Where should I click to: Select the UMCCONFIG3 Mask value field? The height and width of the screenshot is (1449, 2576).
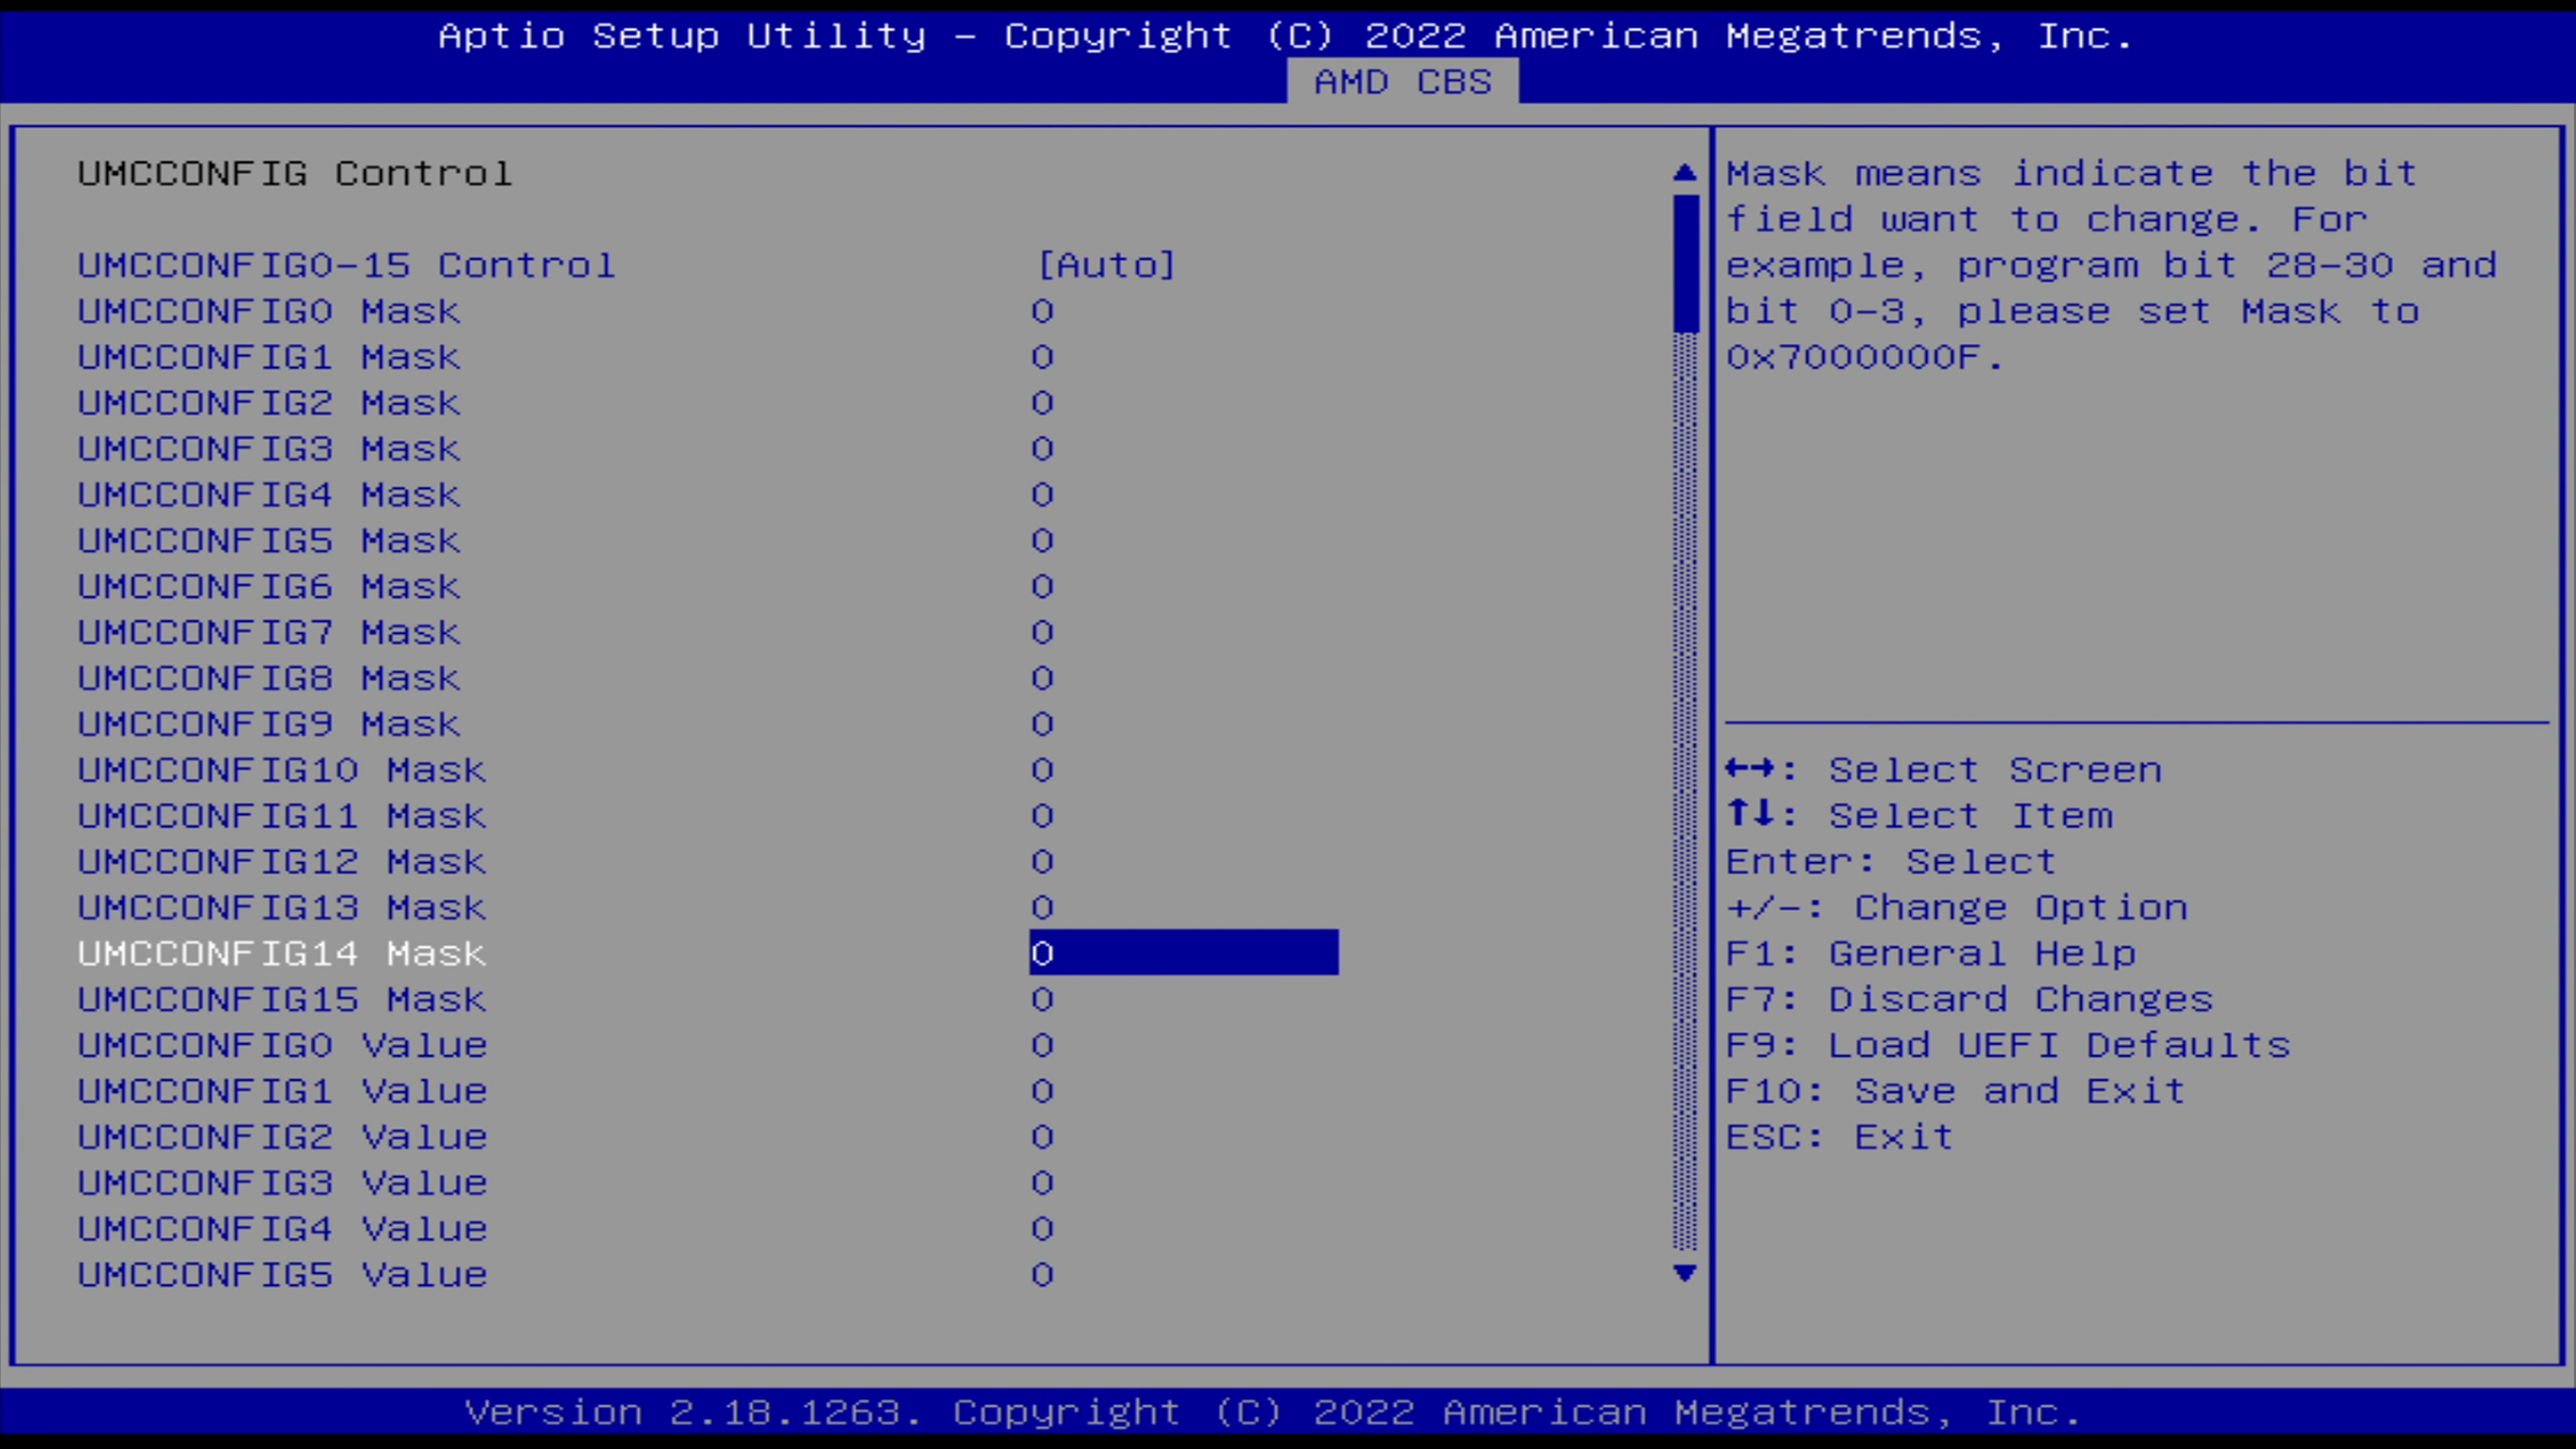point(1042,449)
